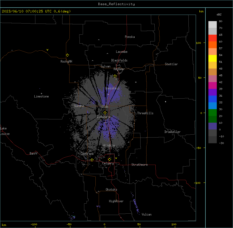
Task: Click the Vulcan town label
Action: (147, 214)
